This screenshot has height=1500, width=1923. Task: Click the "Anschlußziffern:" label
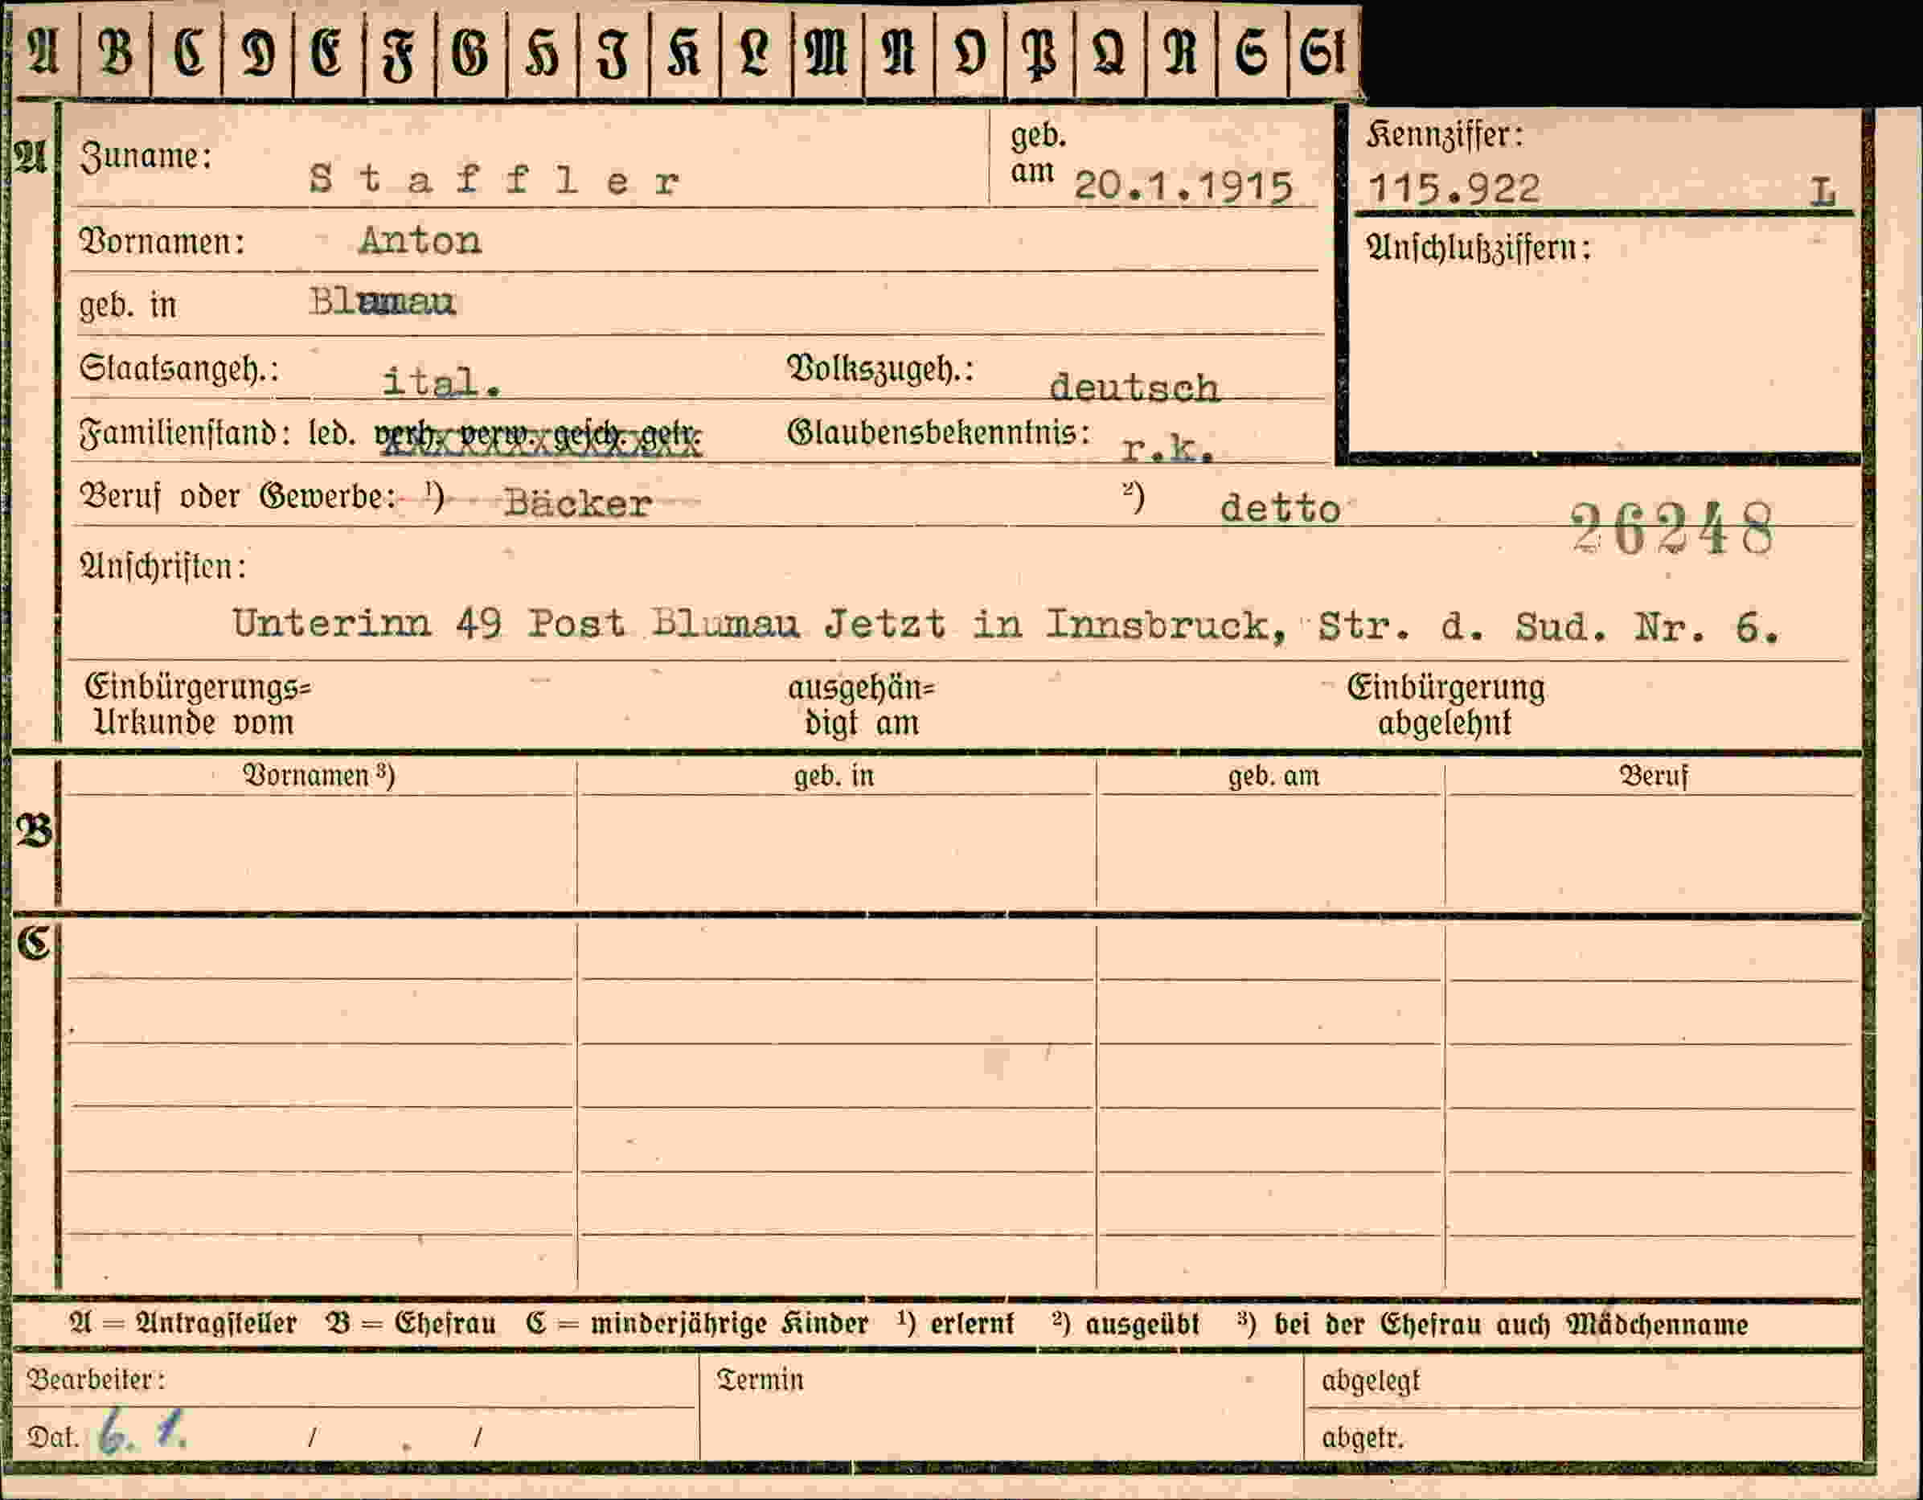click(1479, 248)
